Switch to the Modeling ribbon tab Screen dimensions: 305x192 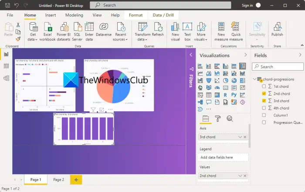(74, 15)
